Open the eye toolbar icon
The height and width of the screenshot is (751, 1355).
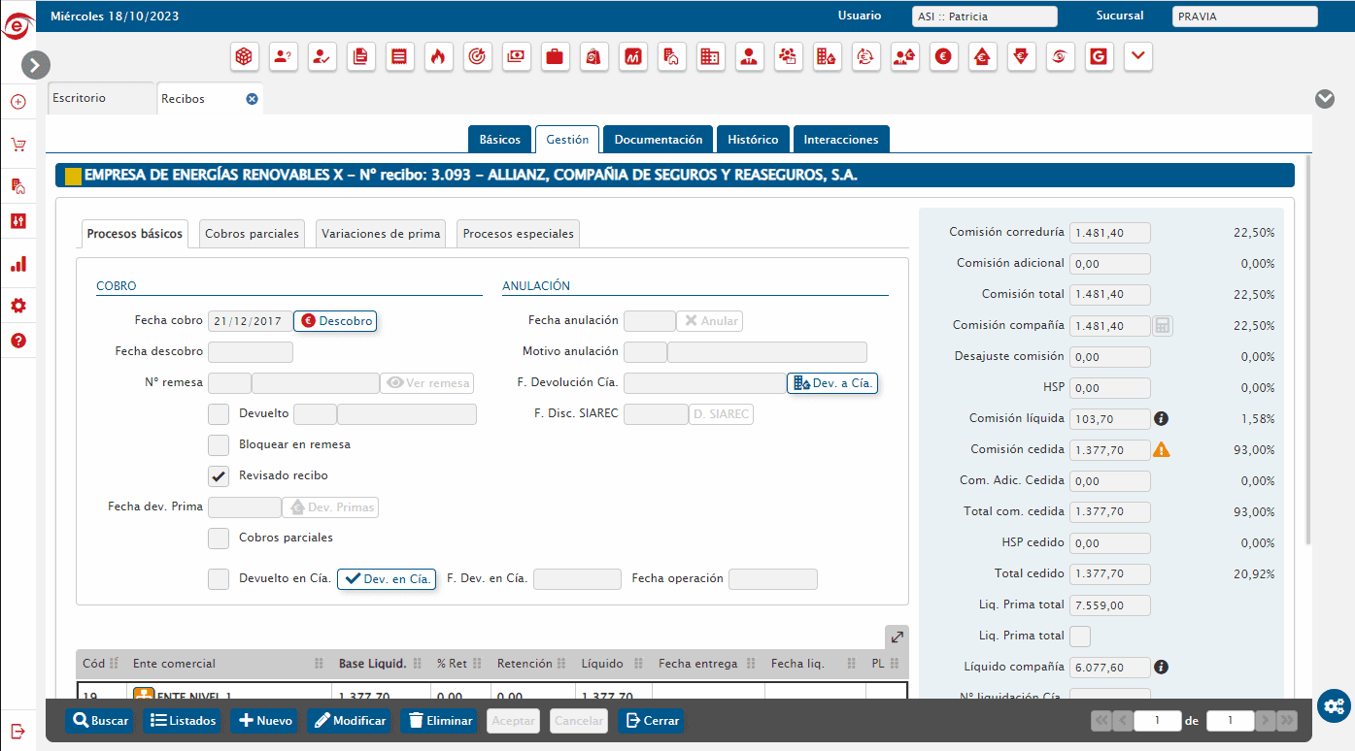pyautogui.click(x=1060, y=57)
